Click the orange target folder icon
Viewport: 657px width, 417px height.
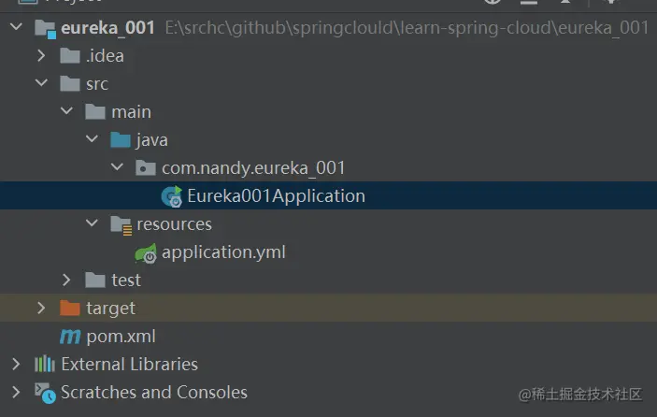[x=70, y=308]
